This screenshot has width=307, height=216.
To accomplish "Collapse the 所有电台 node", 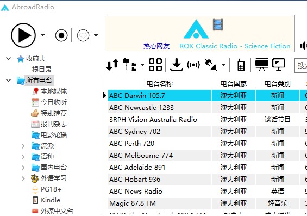I will pos(8,80).
